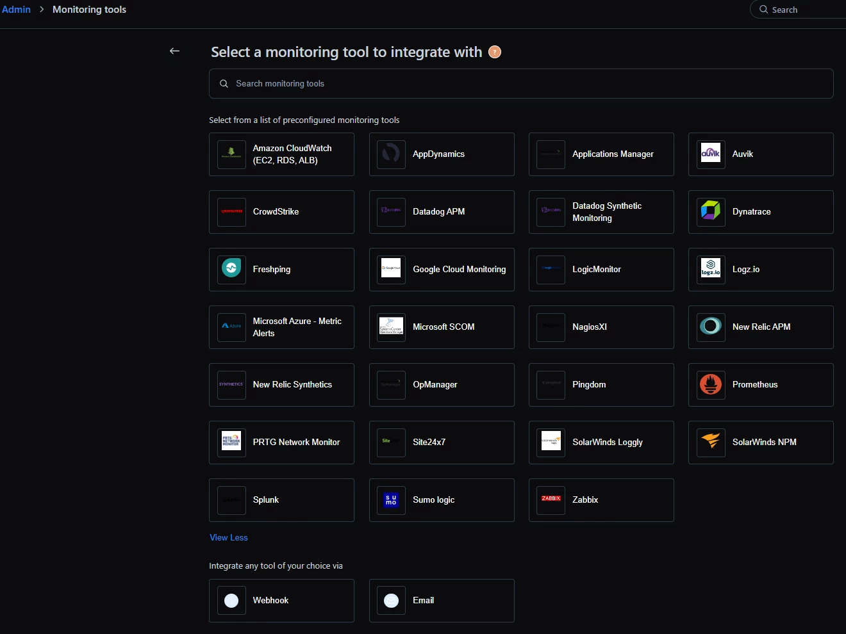
Task: Click the Auvik logo icon
Action: point(711,154)
